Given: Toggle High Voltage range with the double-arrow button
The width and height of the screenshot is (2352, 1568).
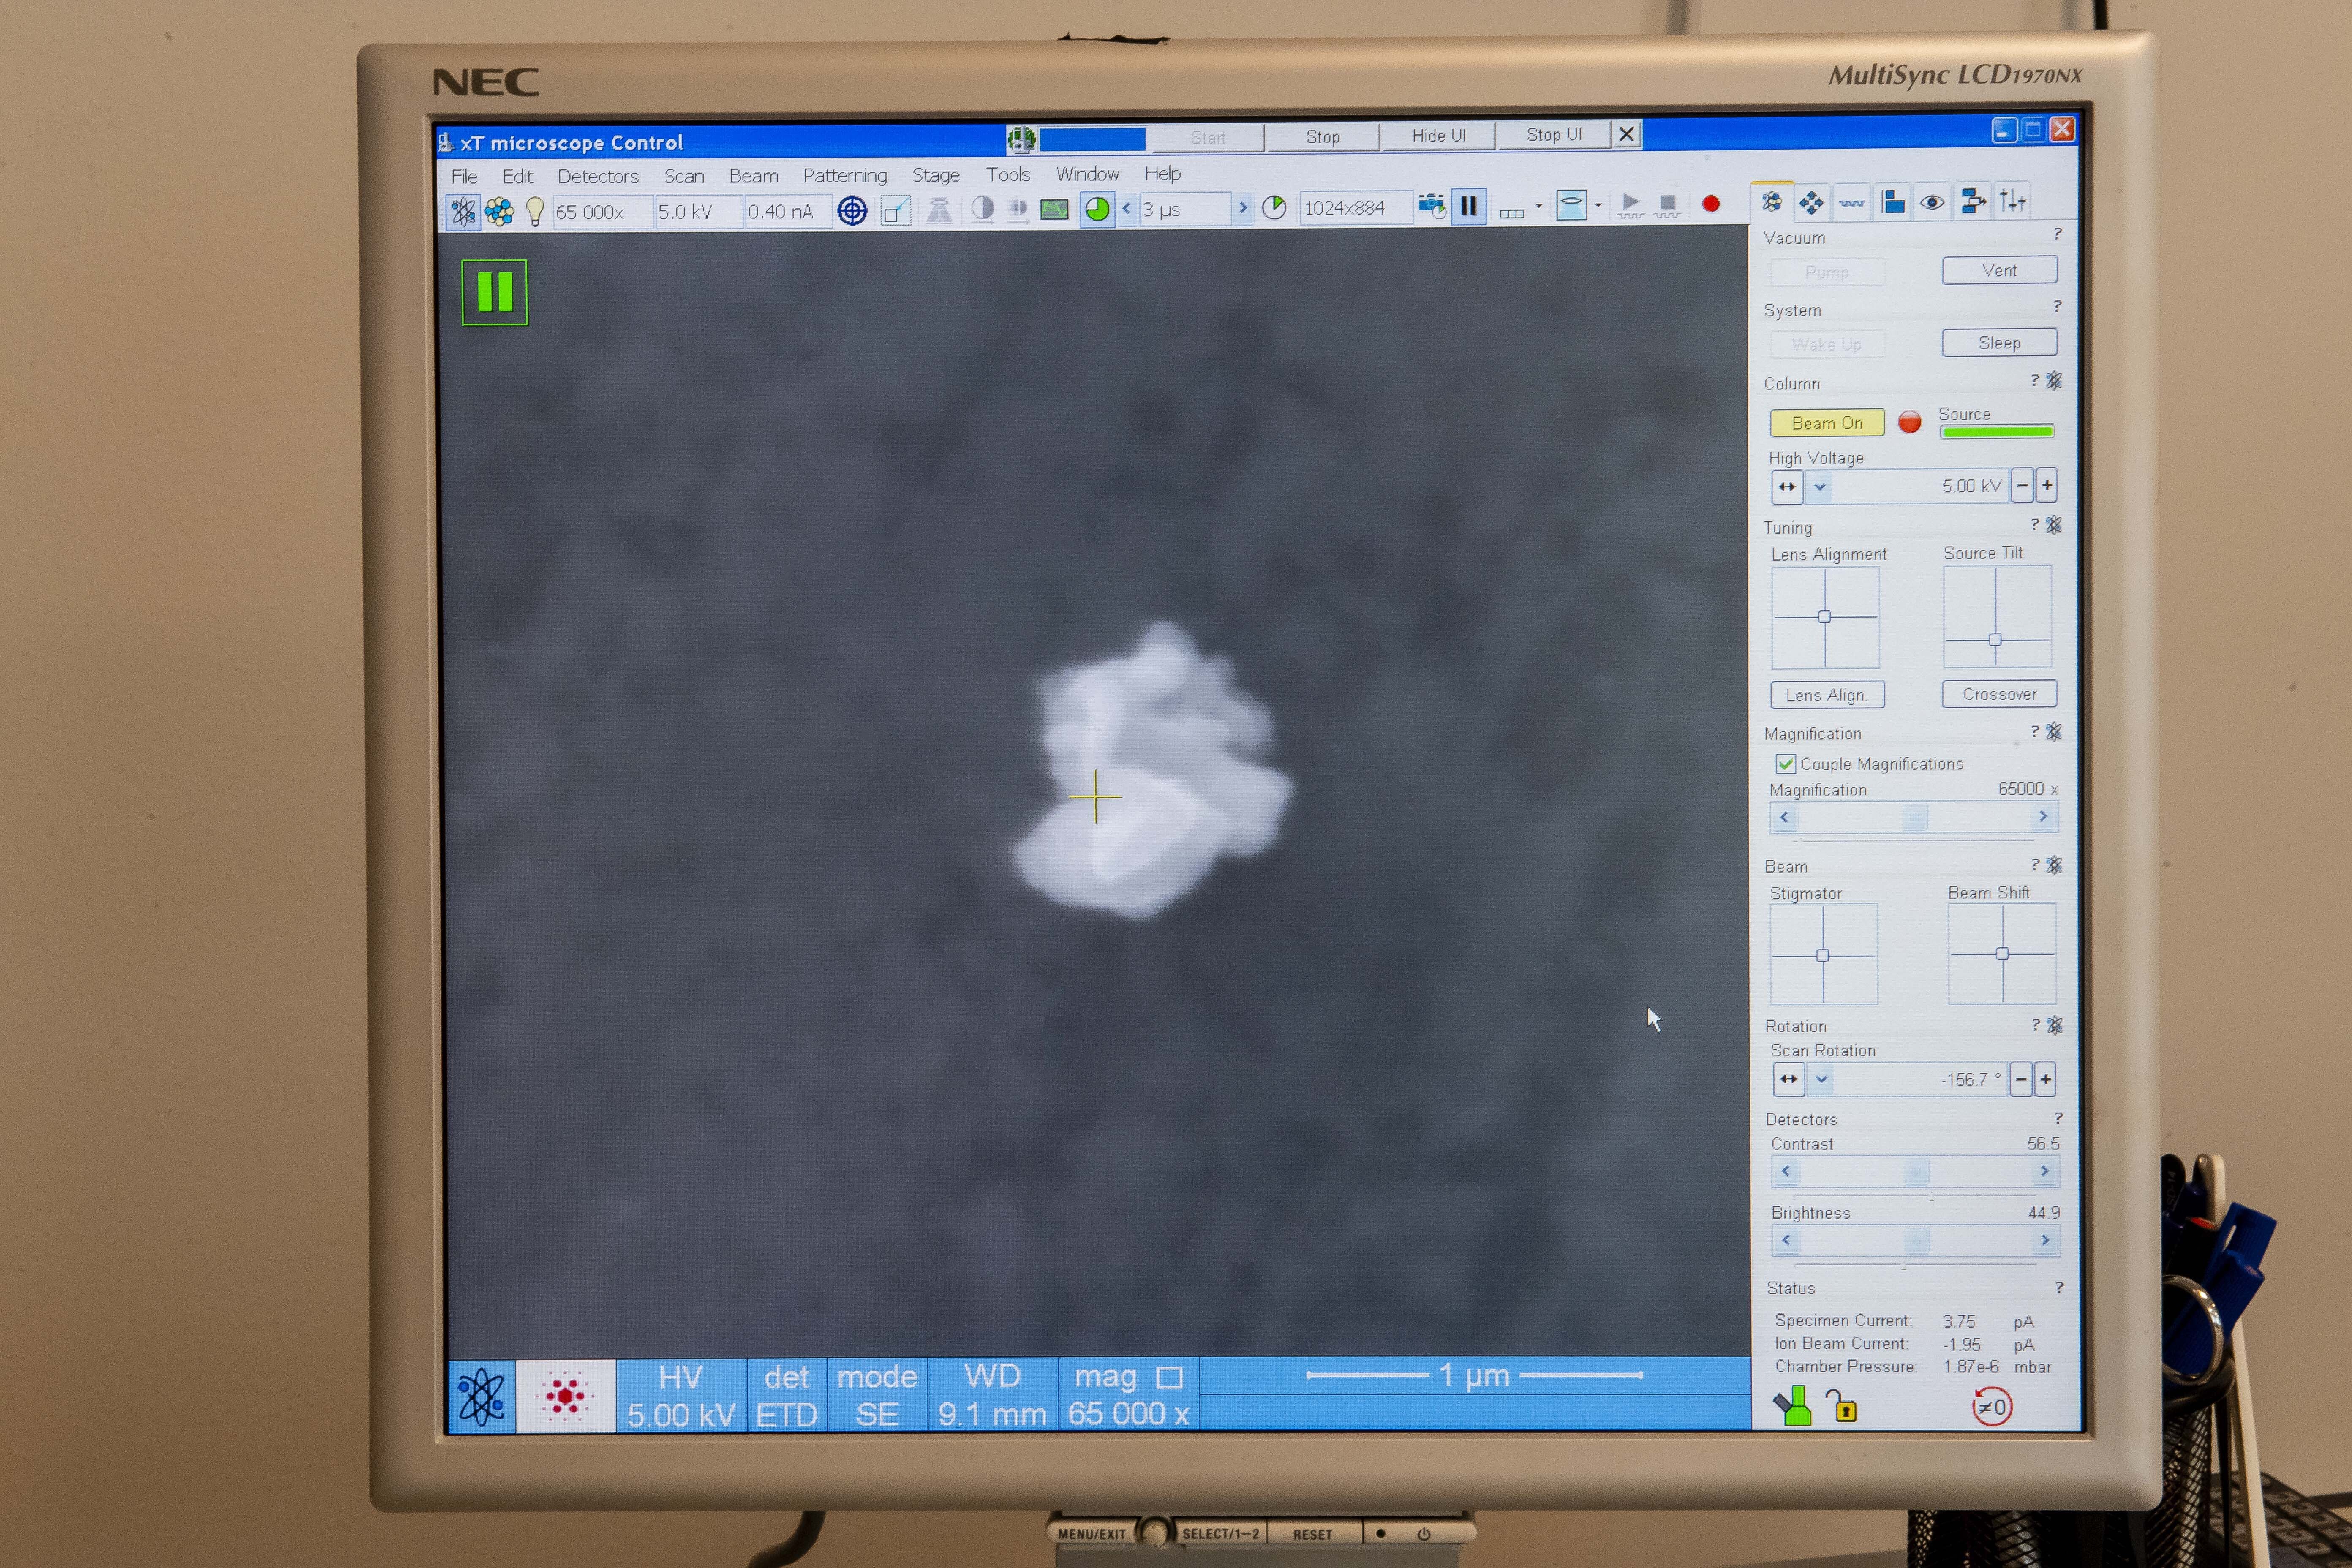Looking at the screenshot, I should click(1787, 487).
